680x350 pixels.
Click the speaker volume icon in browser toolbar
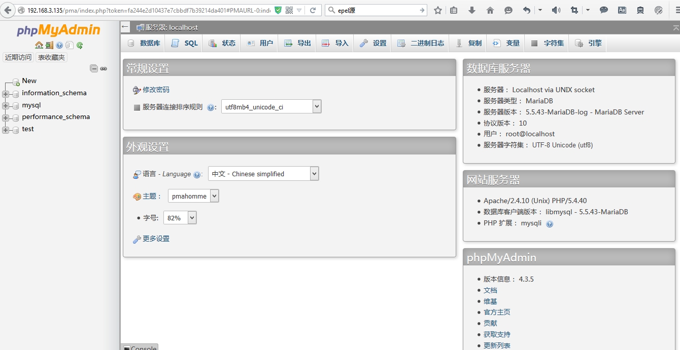click(556, 10)
